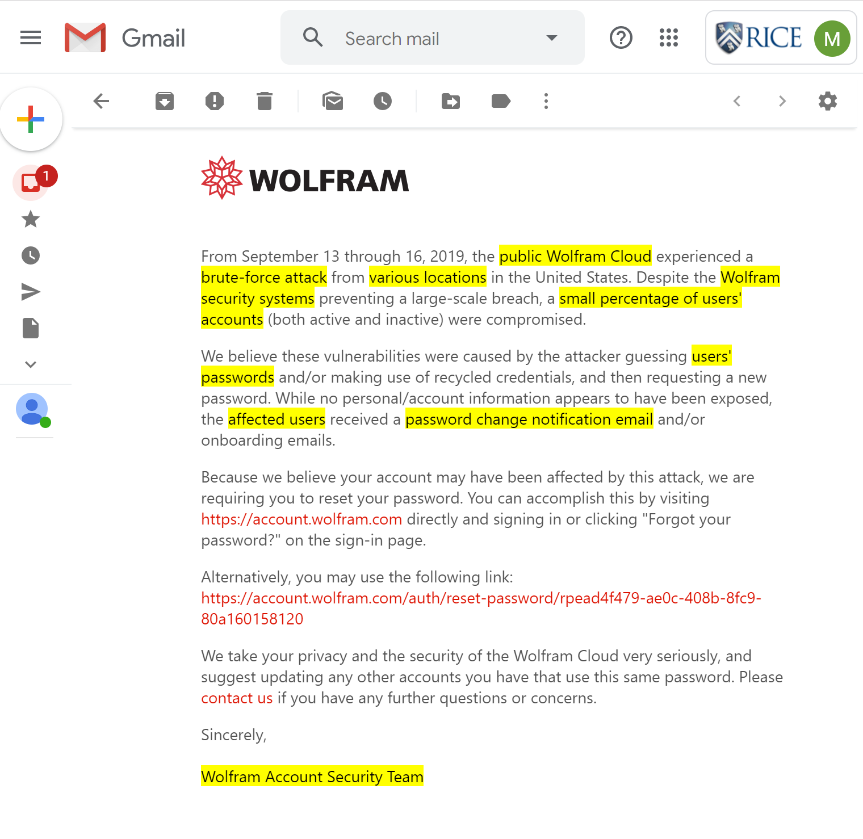Click highlighted text public Wolfram Cloud
This screenshot has width=863, height=839.
575,256
